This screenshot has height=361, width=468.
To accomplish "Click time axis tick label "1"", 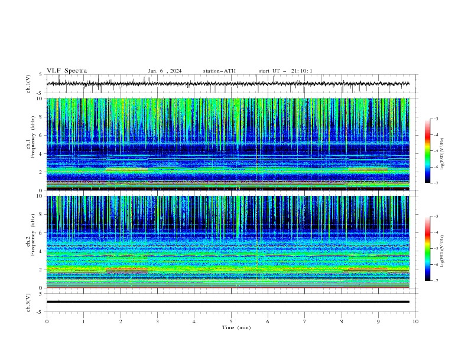I will 83,321.
